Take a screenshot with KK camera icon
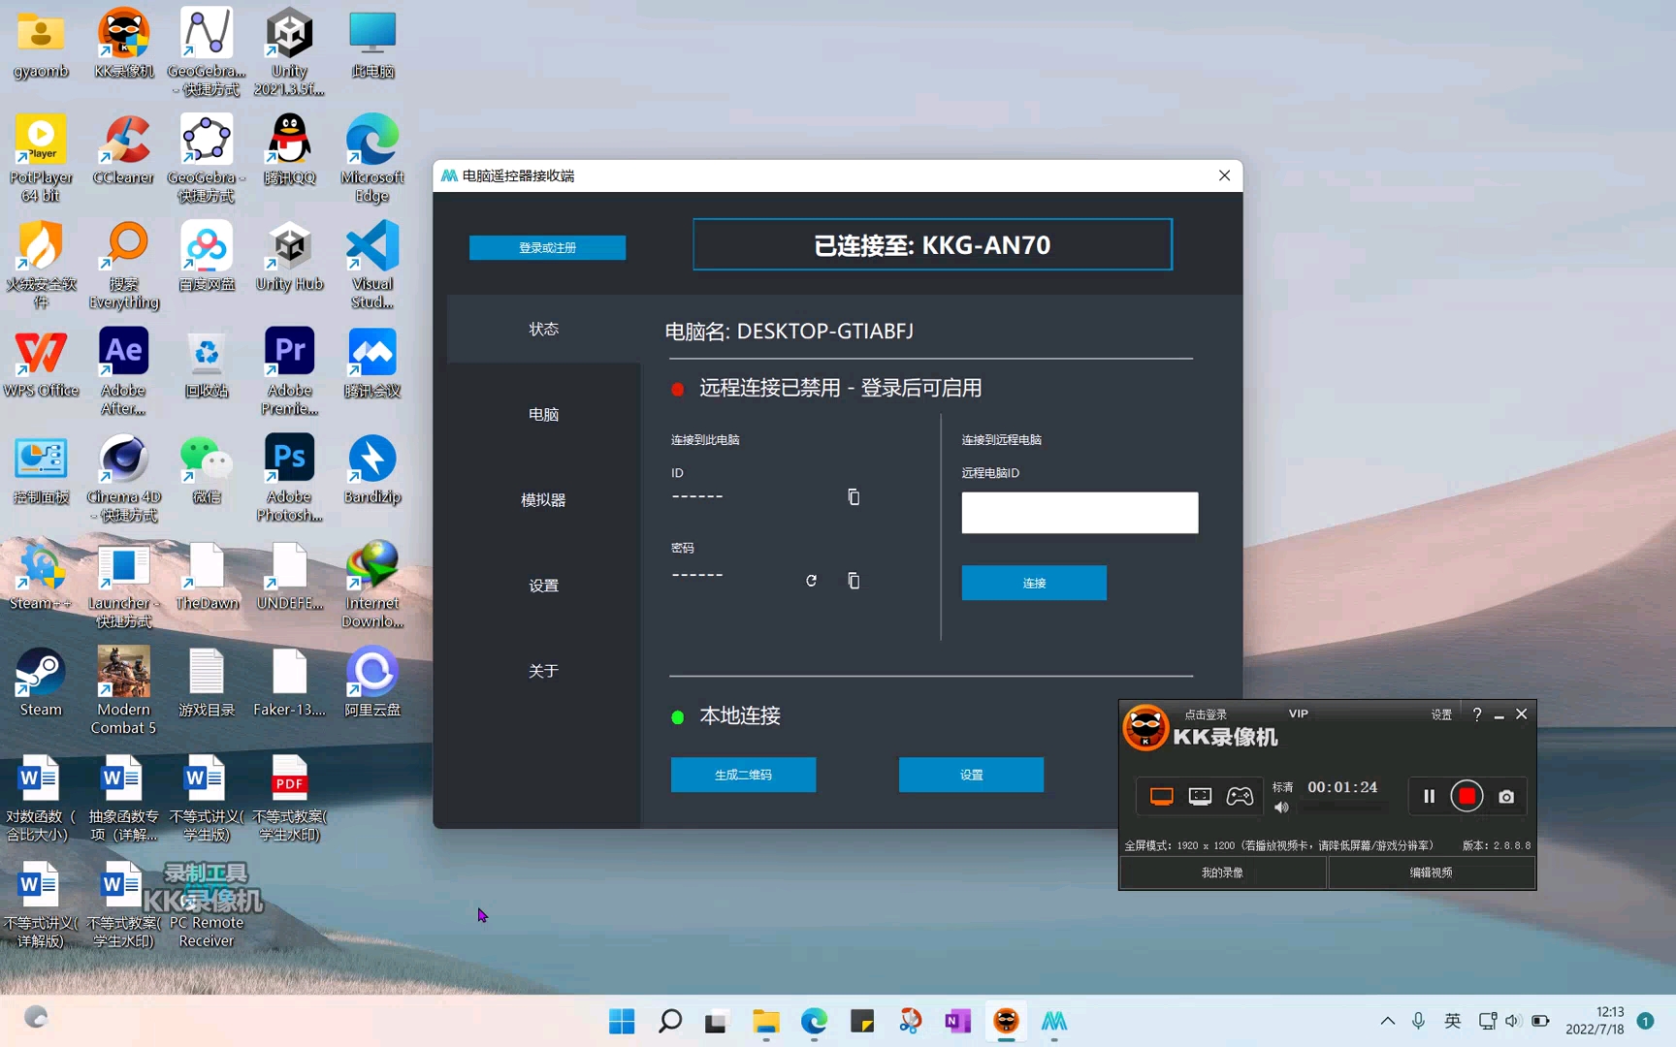 tap(1506, 797)
